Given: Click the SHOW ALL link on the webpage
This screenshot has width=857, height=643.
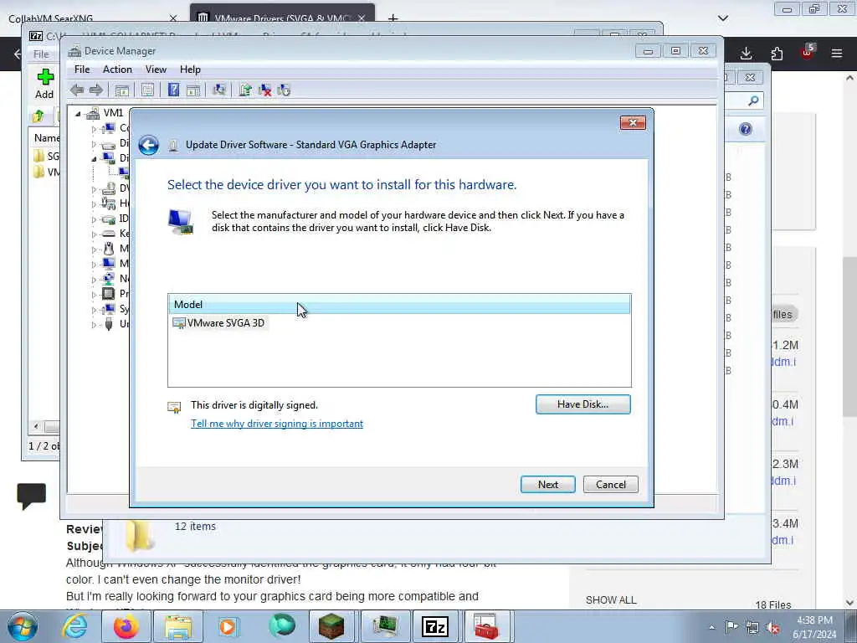Looking at the screenshot, I should point(611,599).
